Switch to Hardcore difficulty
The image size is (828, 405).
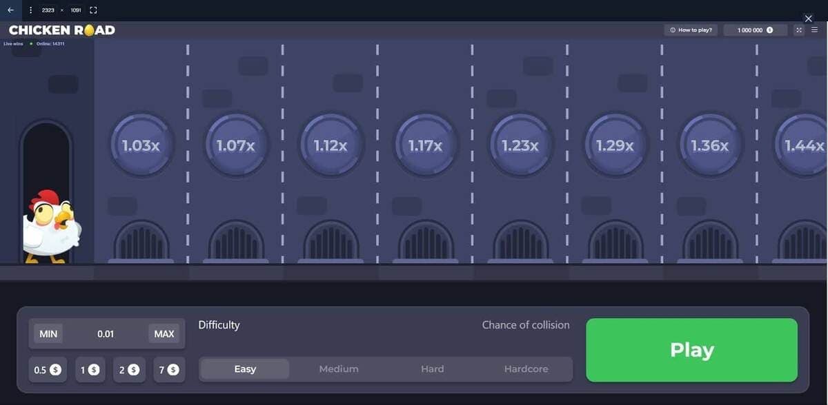[526, 369]
